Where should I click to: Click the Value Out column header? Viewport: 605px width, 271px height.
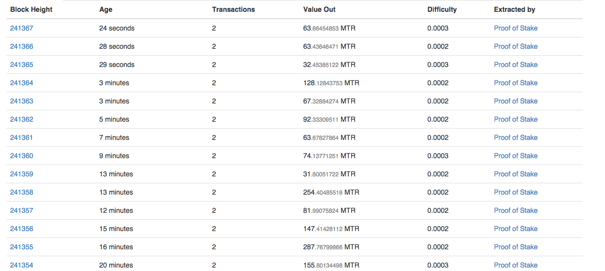coord(320,9)
